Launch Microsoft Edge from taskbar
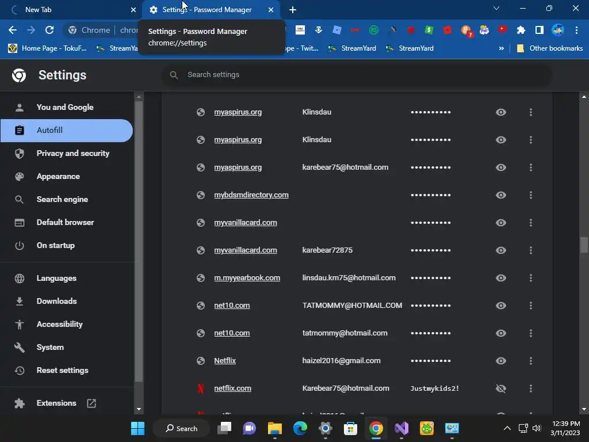This screenshot has height=442, width=589. (x=300, y=428)
